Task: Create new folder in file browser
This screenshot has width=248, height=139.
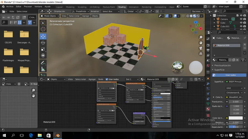Action: coord(24,17)
